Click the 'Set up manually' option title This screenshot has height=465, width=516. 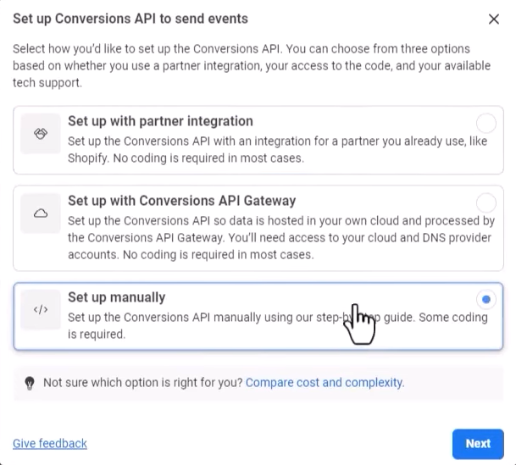tap(116, 297)
